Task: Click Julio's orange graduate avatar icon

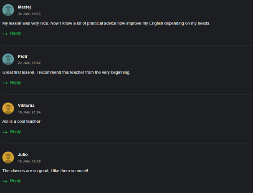Action: tap(8, 158)
